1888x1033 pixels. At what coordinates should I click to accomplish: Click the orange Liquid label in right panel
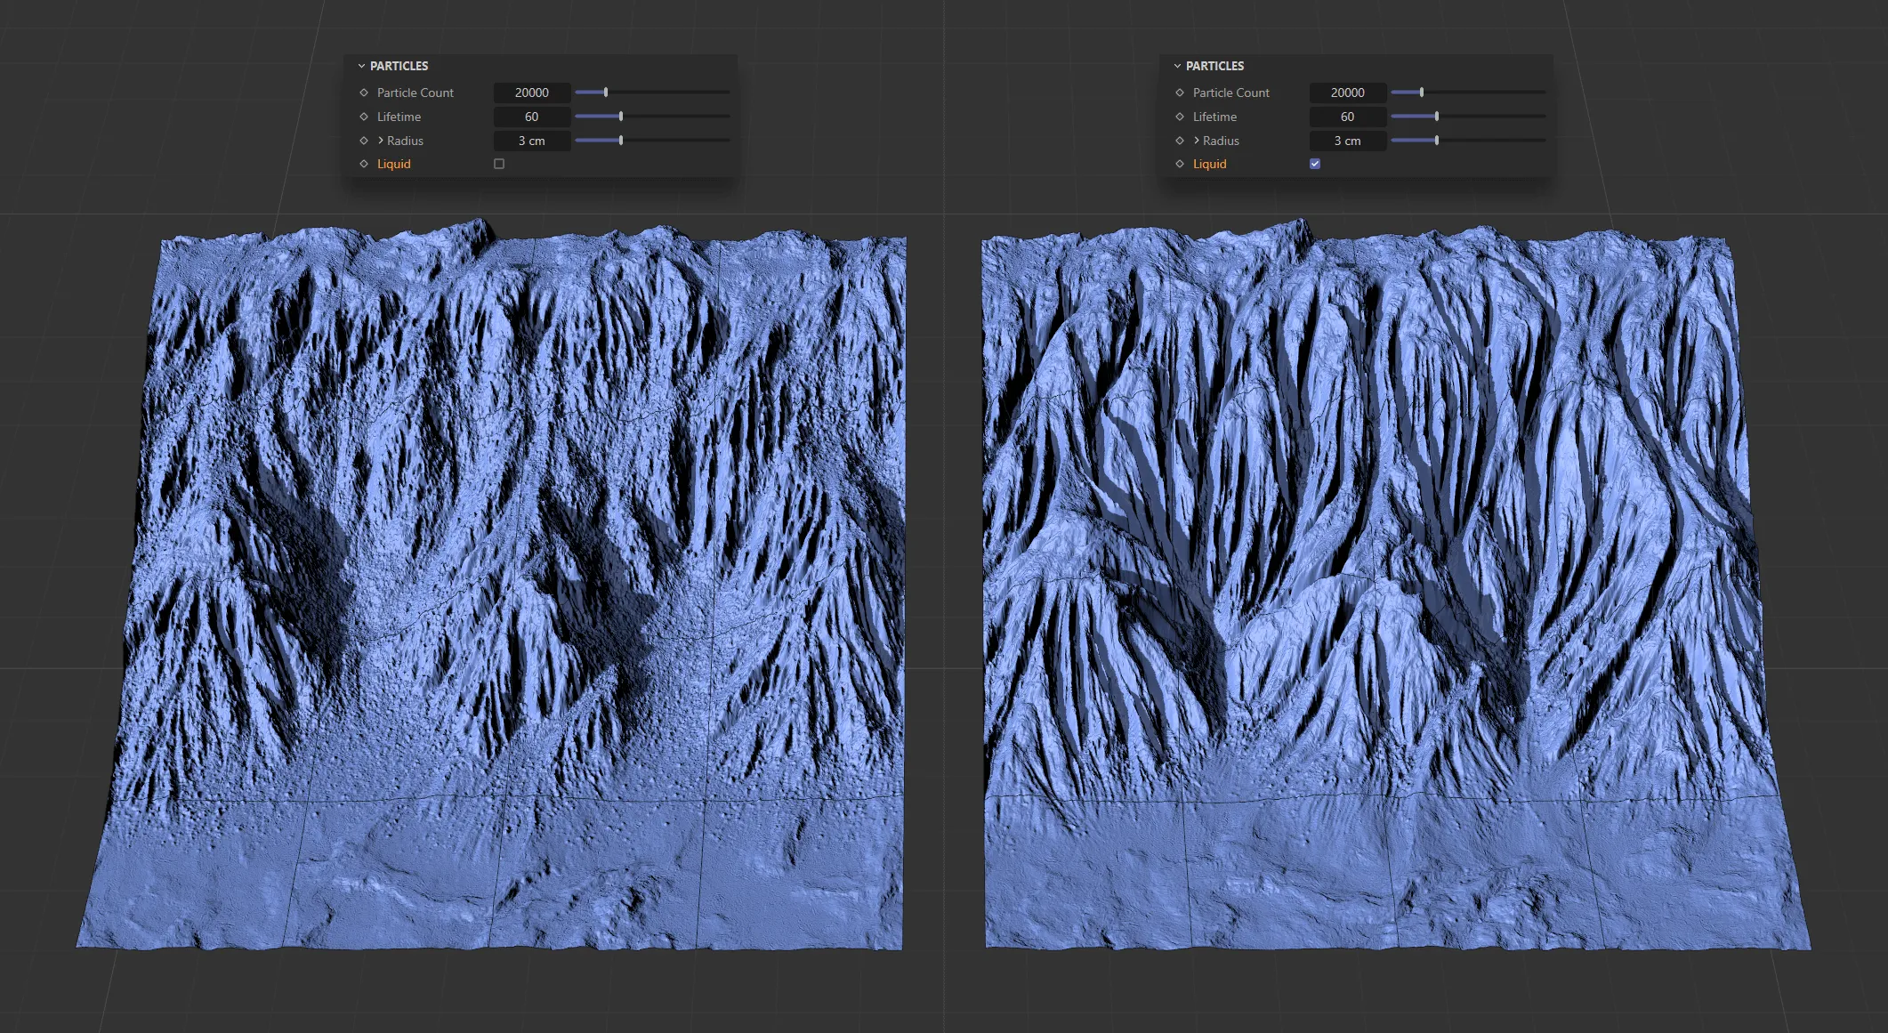point(1209,164)
